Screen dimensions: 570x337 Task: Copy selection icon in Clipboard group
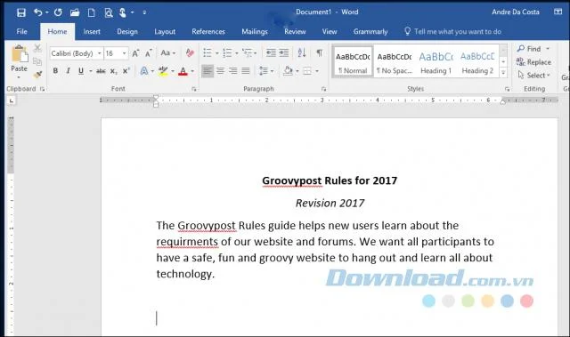pos(37,61)
